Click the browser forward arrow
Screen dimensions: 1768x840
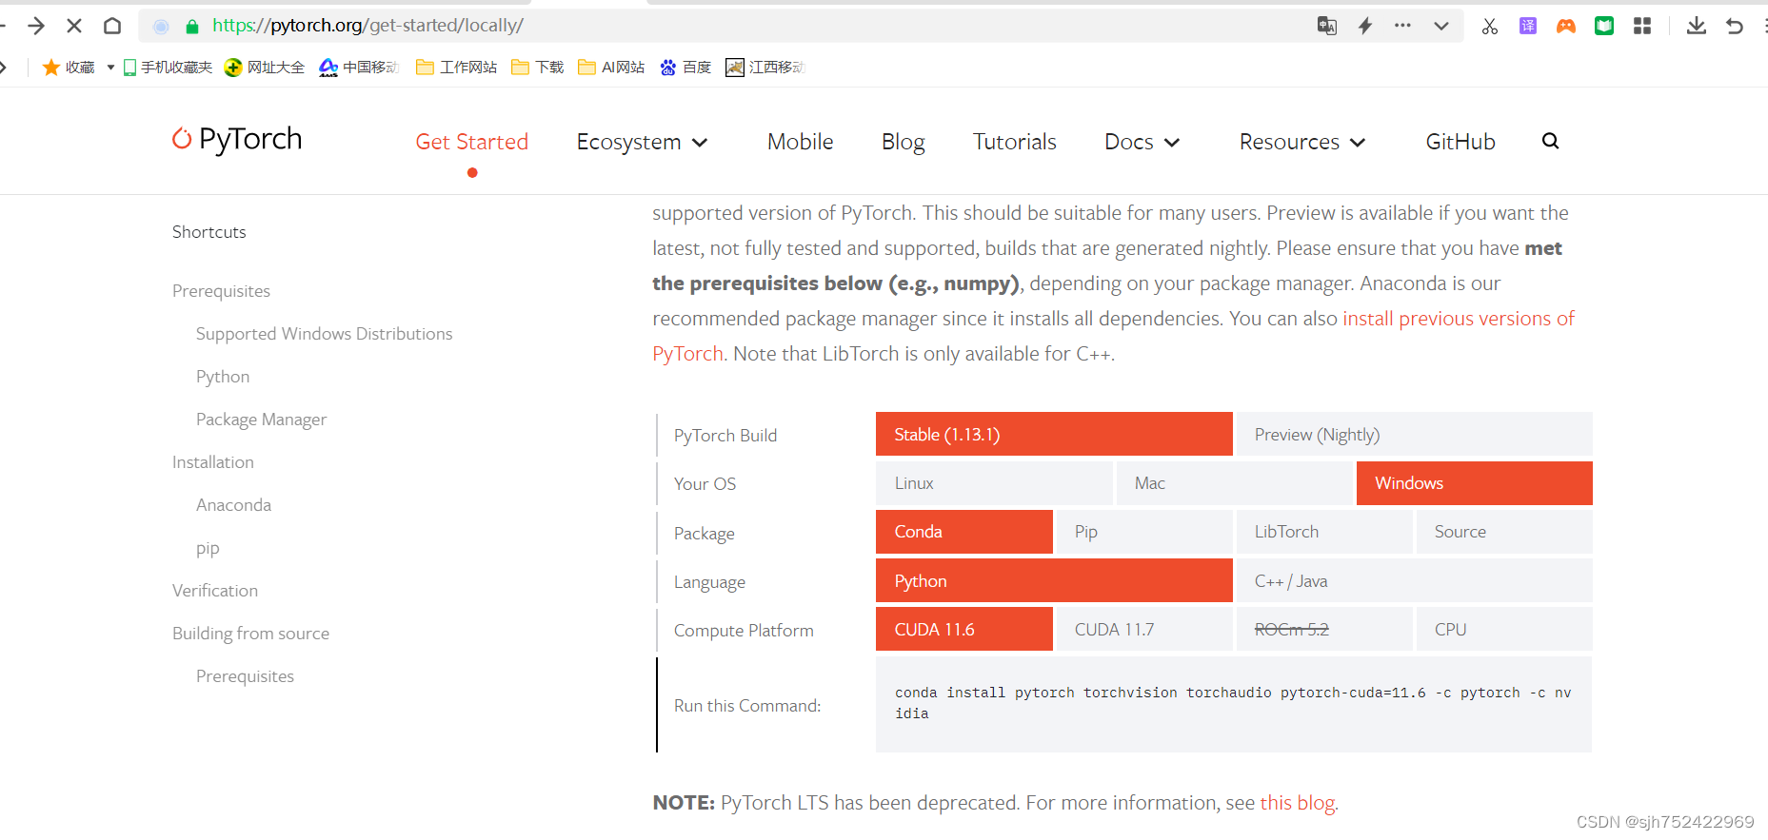36,26
